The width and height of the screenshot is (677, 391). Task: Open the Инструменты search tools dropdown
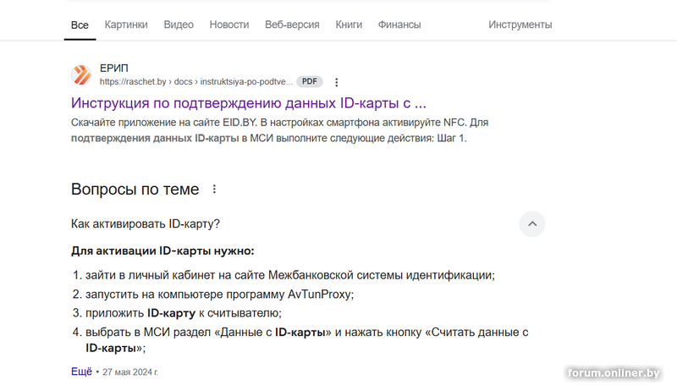(520, 25)
